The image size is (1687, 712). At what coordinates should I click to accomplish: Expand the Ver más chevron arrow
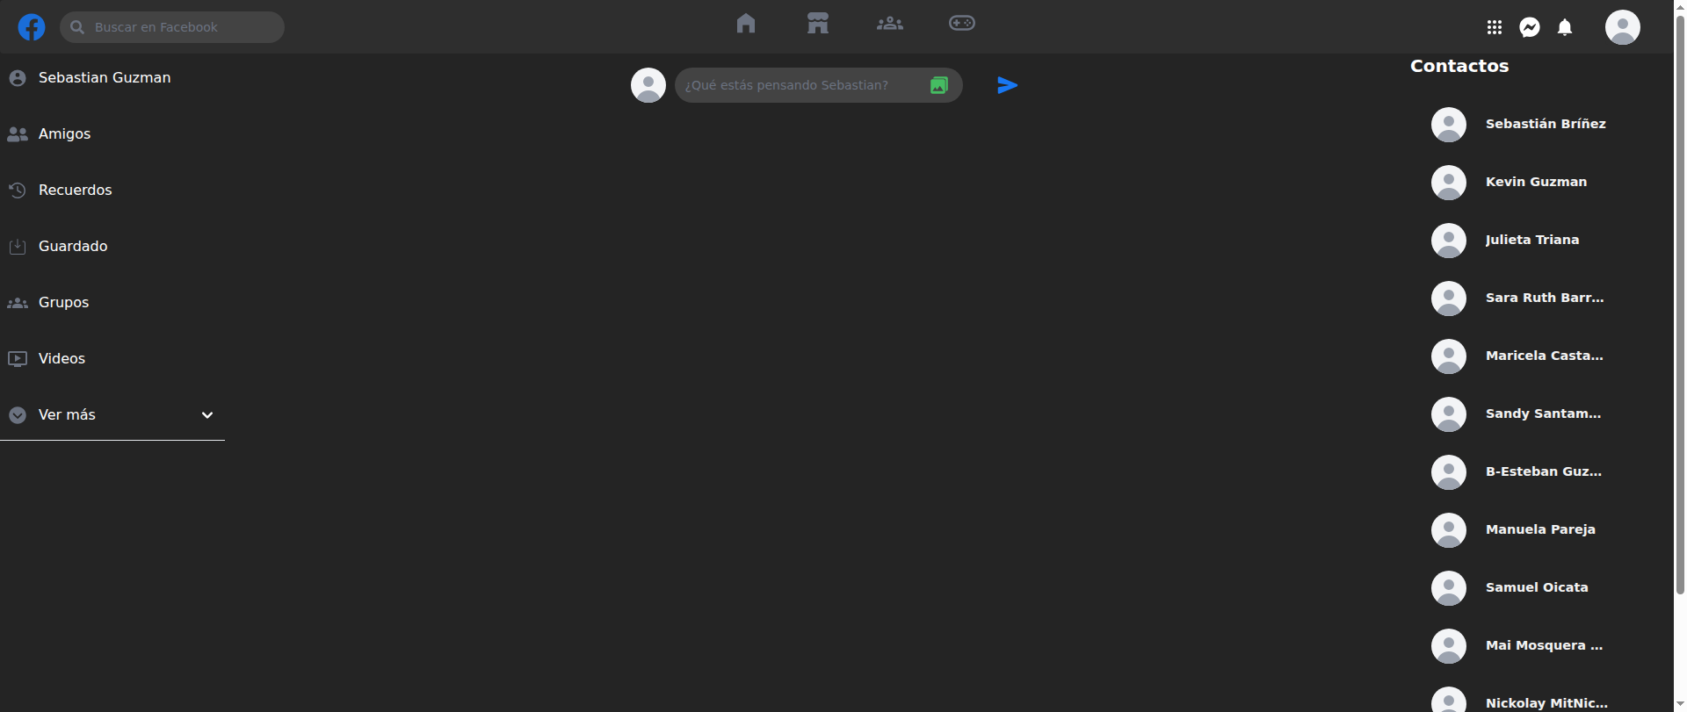(x=207, y=415)
